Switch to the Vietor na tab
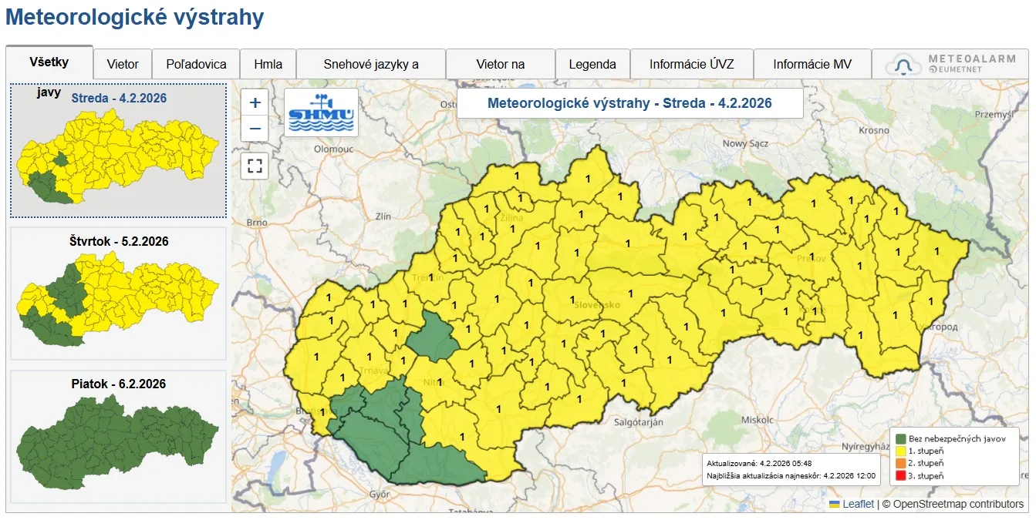The height and width of the screenshot is (520, 1036). tap(500, 65)
